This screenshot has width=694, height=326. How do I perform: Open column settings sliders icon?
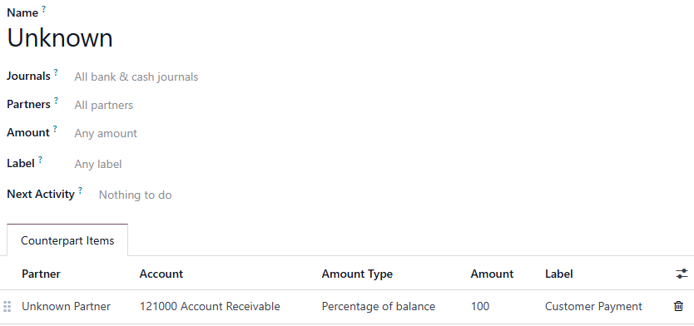click(x=682, y=274)
